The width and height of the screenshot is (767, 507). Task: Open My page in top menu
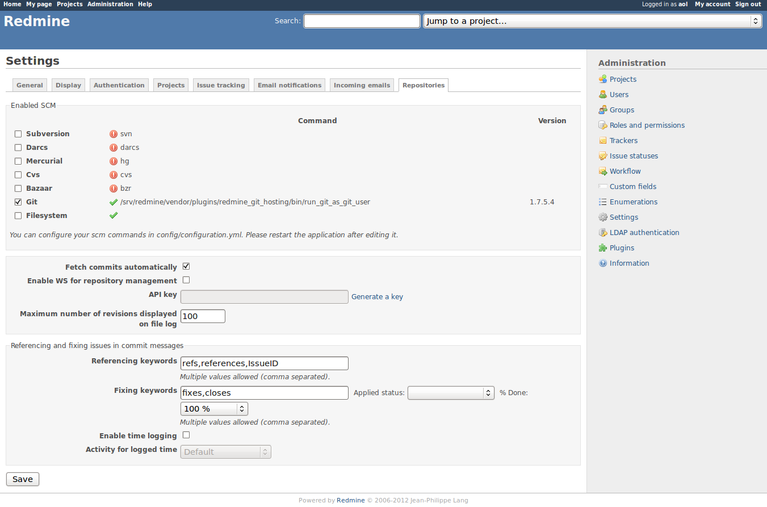[39, 4]
